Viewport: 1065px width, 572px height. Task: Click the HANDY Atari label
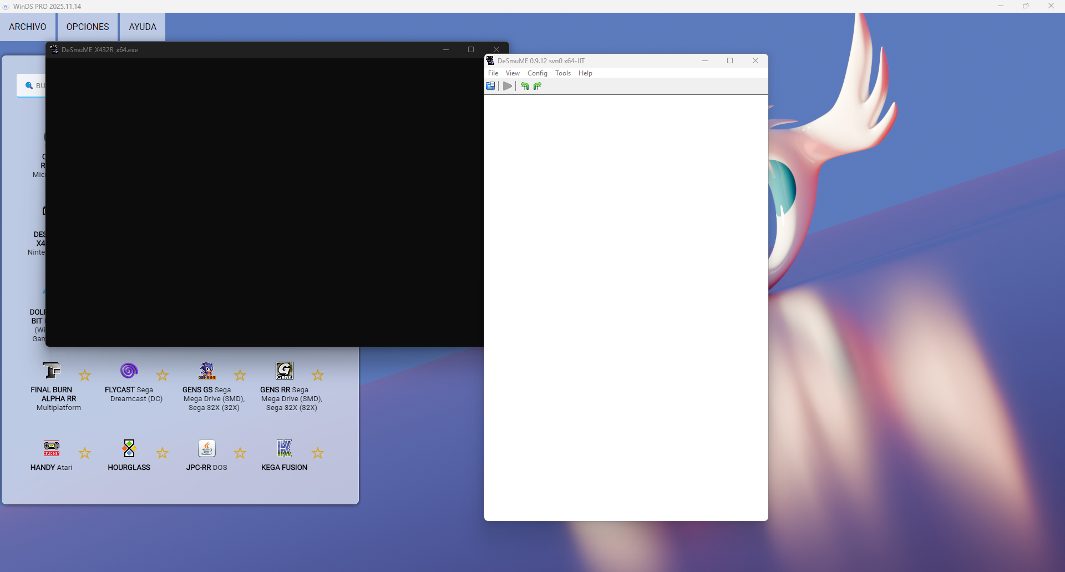click(x=52, y=467)
